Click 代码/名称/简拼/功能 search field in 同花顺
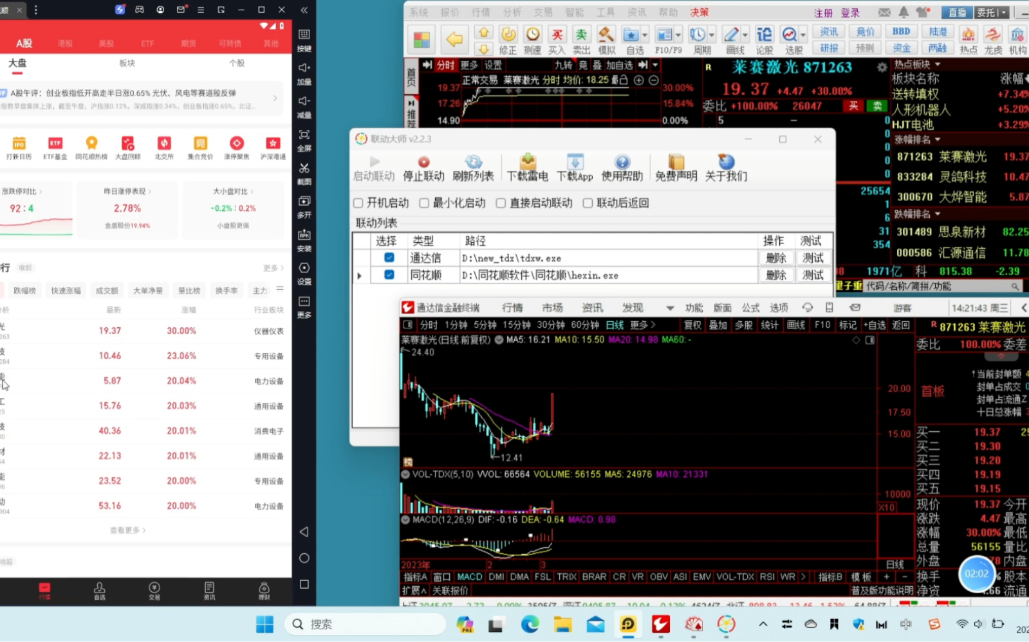 (x=943, y=287)
